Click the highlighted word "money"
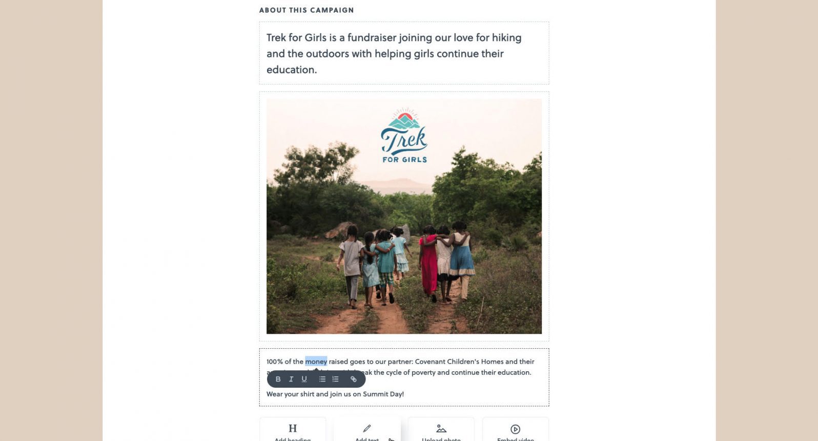 (316, 362)
